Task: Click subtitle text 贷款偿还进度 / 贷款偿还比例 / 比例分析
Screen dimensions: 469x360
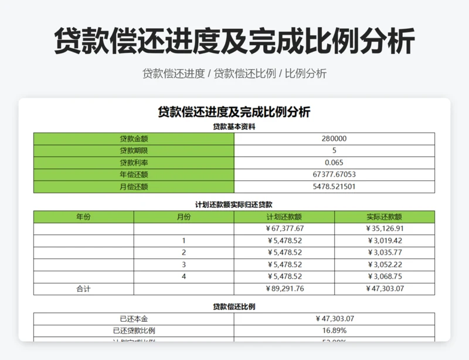Action: click(x=234, y=73)
